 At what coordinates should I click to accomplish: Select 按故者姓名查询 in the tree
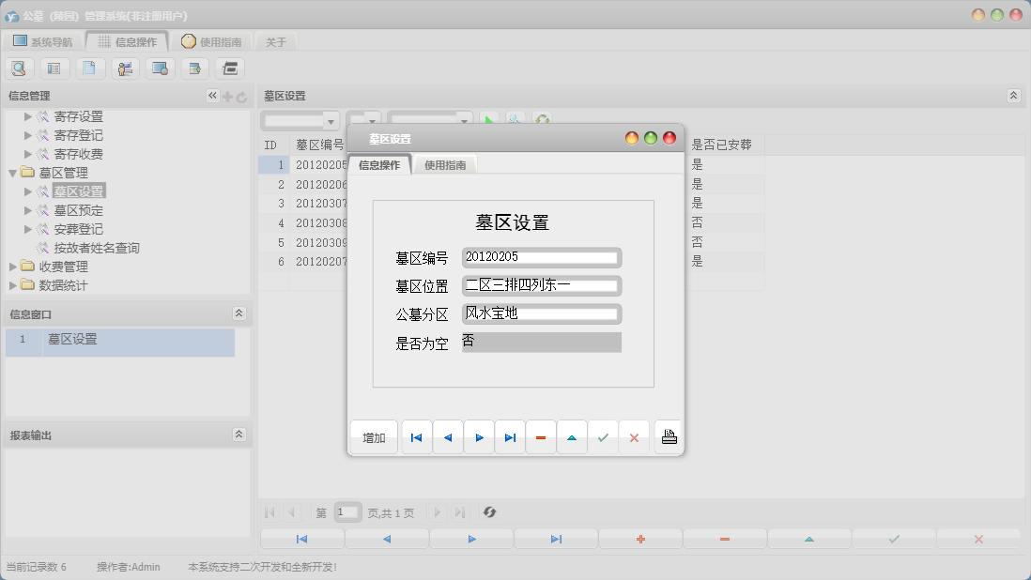pyautogui.click(x=97, y=248)
